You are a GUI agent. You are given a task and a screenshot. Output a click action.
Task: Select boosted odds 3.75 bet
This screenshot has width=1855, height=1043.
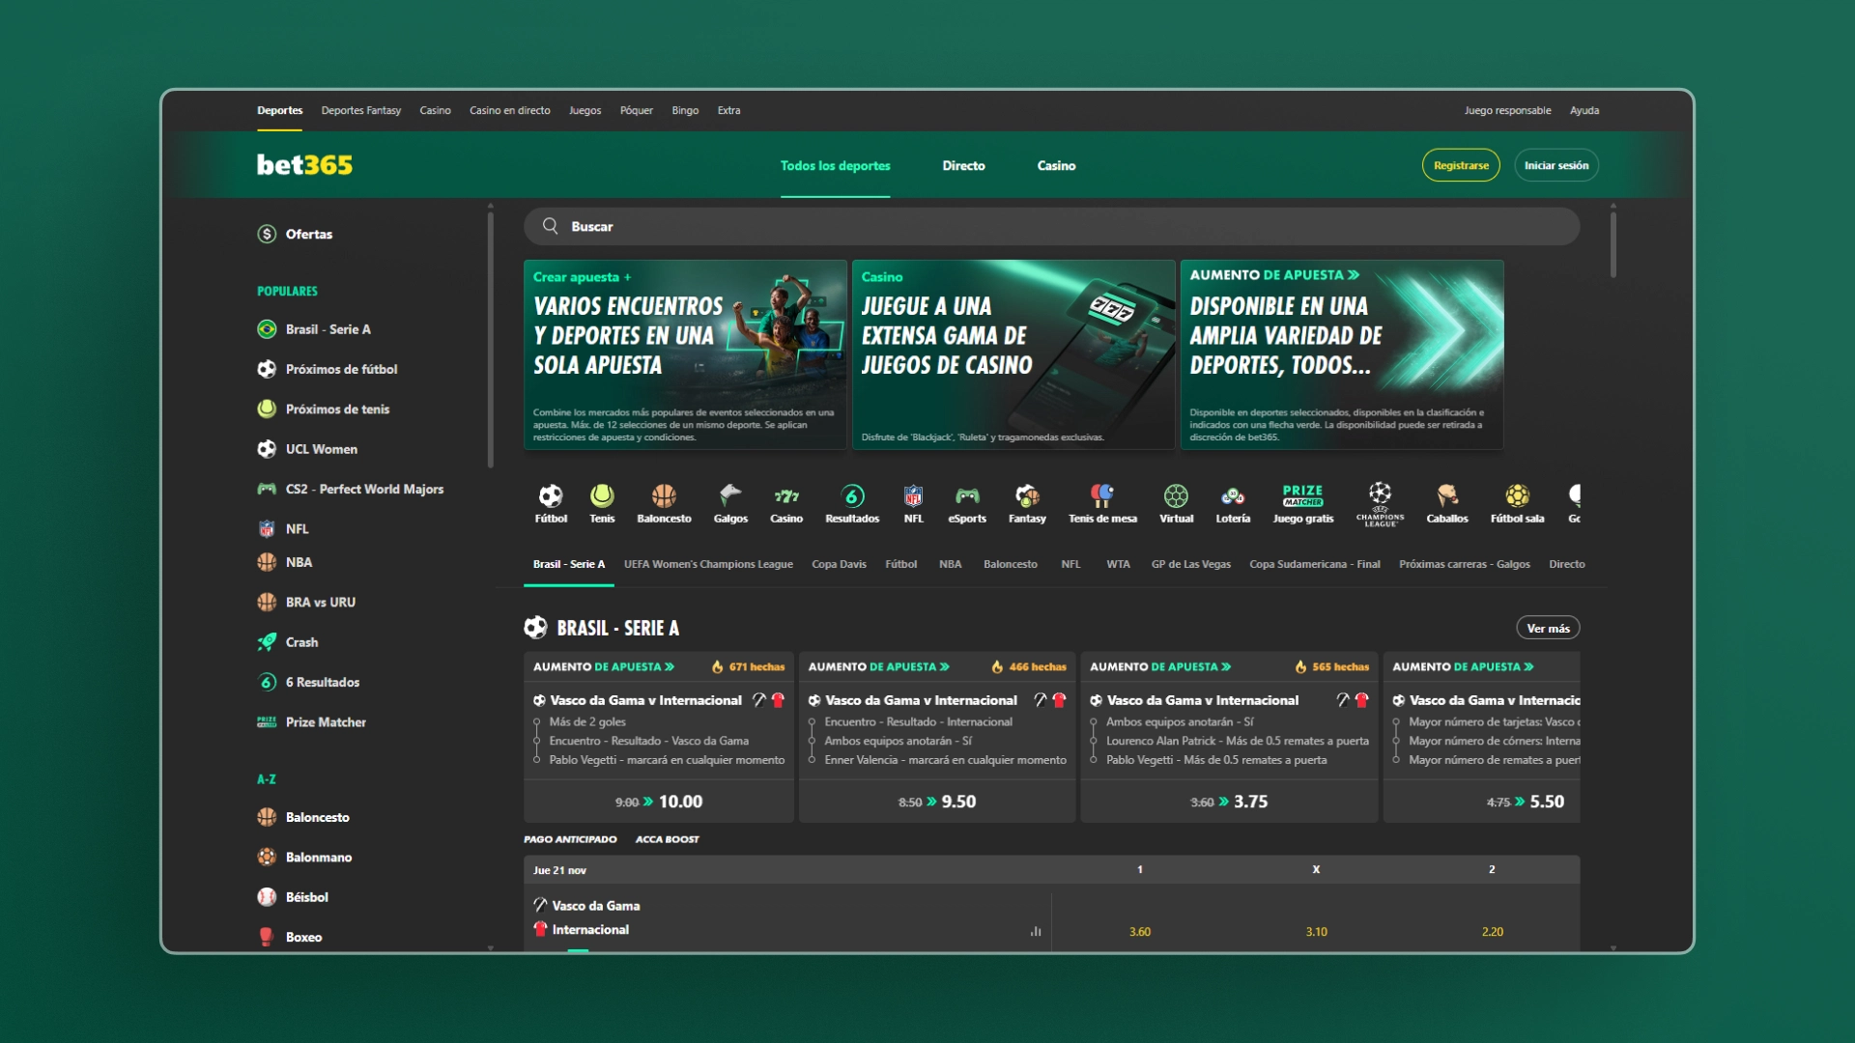coord(1229,802)
